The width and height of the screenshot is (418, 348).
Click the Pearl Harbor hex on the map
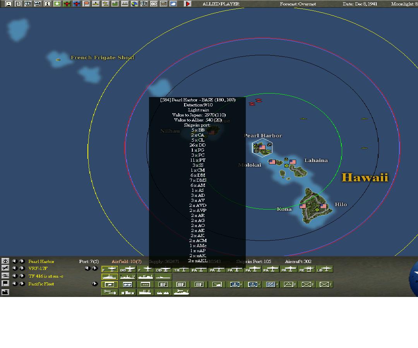(x=262, y=148)
